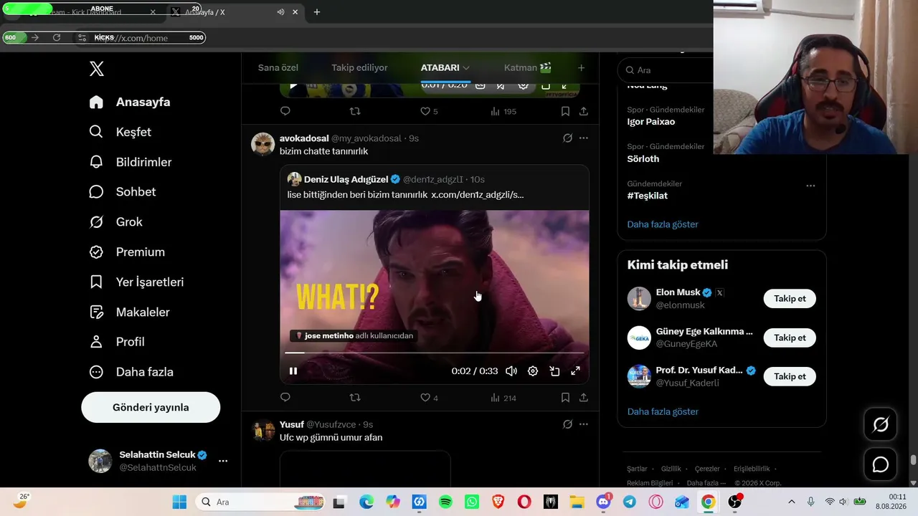Open the video settings gear
918x516 pixels.
[533, 371]
